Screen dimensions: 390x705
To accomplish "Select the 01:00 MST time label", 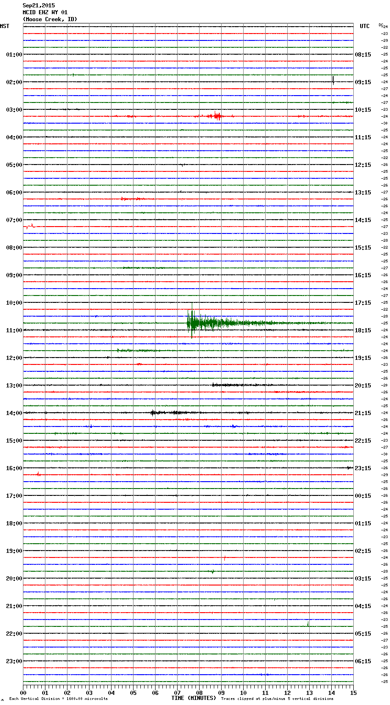I will pyautogui.click(x=14, y=55).
